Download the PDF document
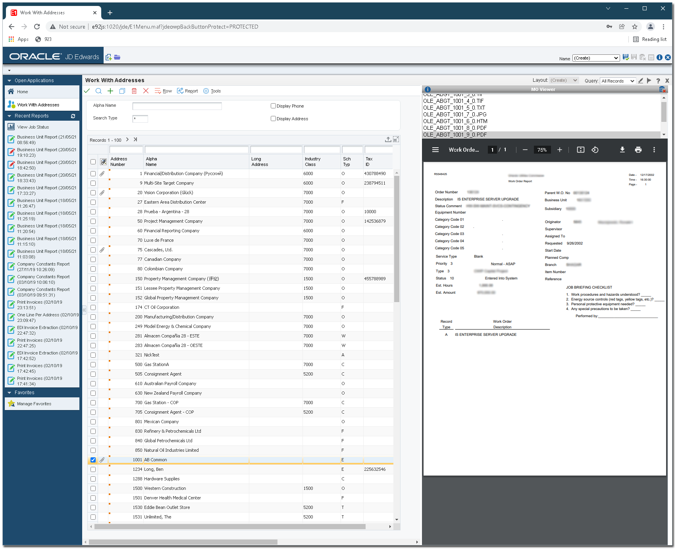Screen dimensions: 678x551 point(622,150)
